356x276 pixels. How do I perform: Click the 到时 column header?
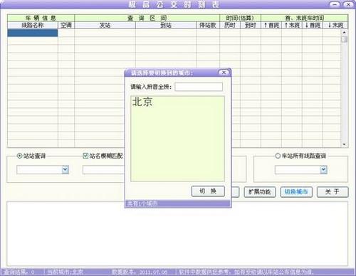[x=251, y=25]
